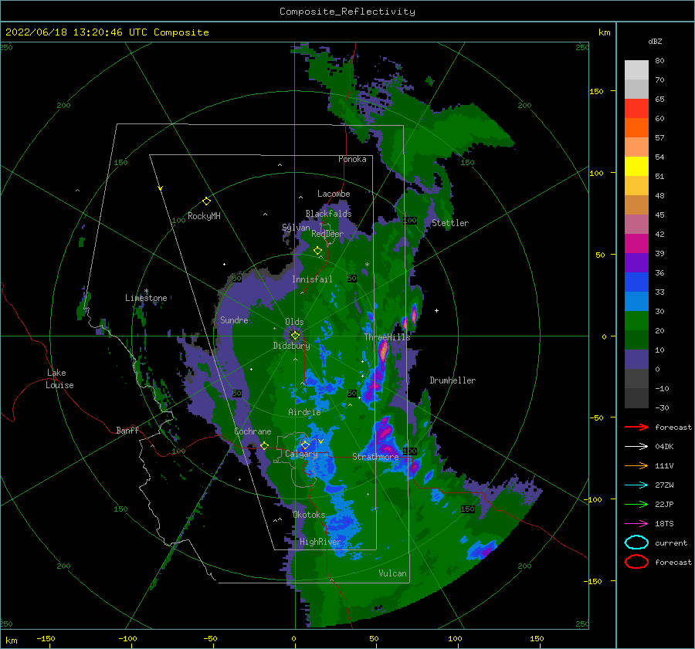Pick the red 60-65 dBZ swatch
Screen dimensions: 695x649
coord(636,109)
